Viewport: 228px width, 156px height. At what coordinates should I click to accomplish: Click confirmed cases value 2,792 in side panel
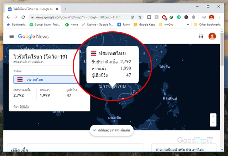click(x=19, y=95)
